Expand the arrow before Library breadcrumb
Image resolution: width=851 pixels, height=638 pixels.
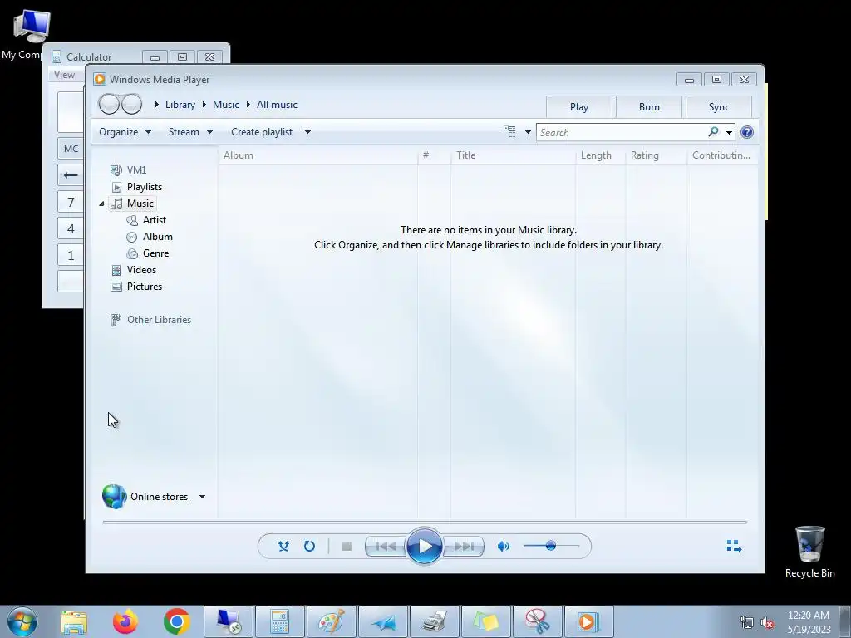point(157,104)
